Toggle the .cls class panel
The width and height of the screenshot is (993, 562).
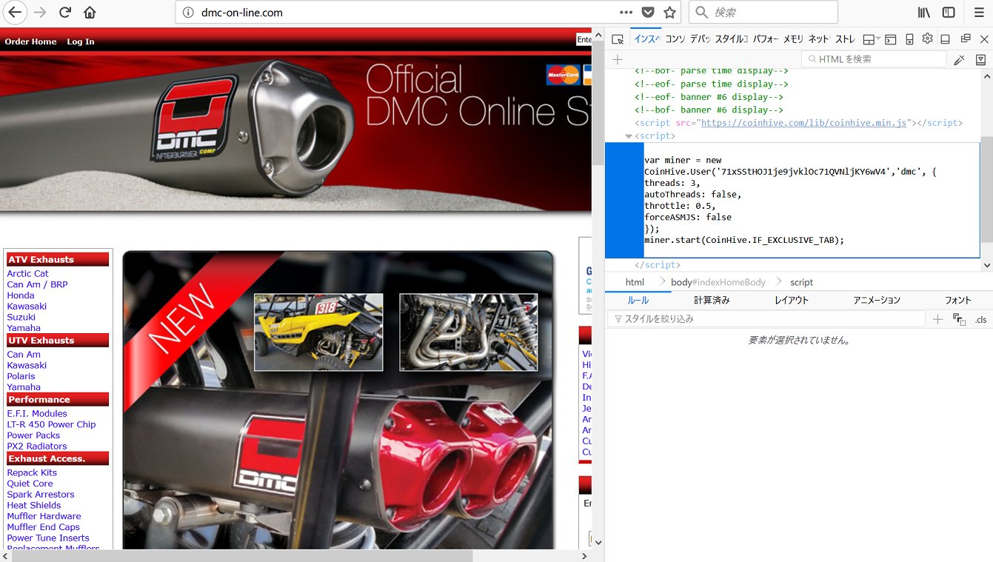pos(980,319)
